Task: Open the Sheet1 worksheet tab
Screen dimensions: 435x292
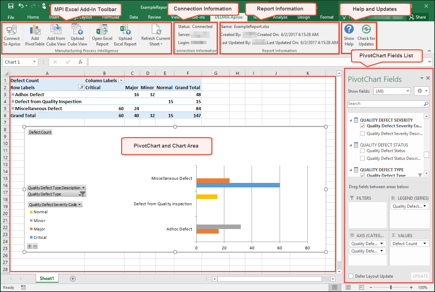Action: pos(47,278)
